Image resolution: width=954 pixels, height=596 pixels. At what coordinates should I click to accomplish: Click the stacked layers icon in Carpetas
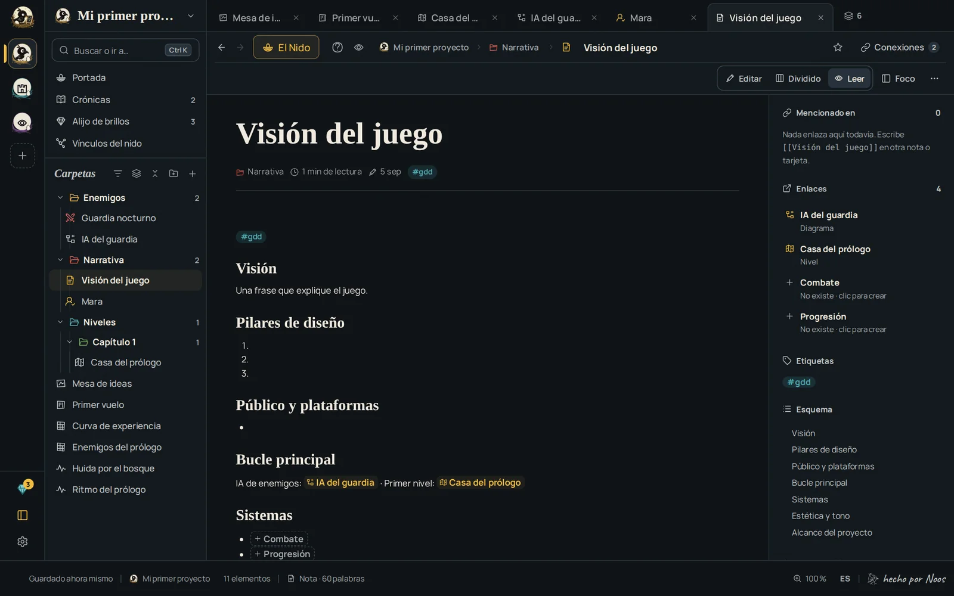pos(137,173)
